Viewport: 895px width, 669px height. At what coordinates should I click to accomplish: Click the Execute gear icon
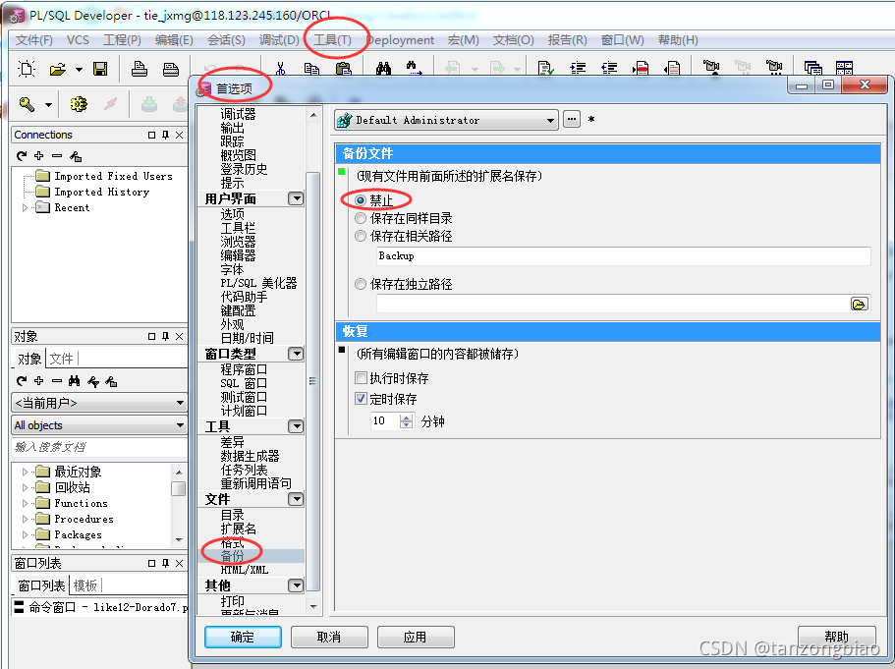coord(79,104)
